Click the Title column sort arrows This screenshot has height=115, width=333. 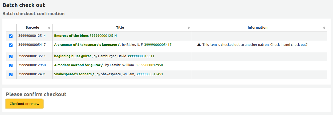(x=189, y=28)
